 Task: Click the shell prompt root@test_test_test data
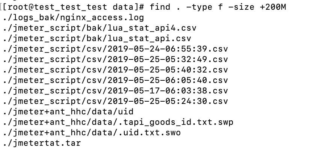tap(73, 7)
